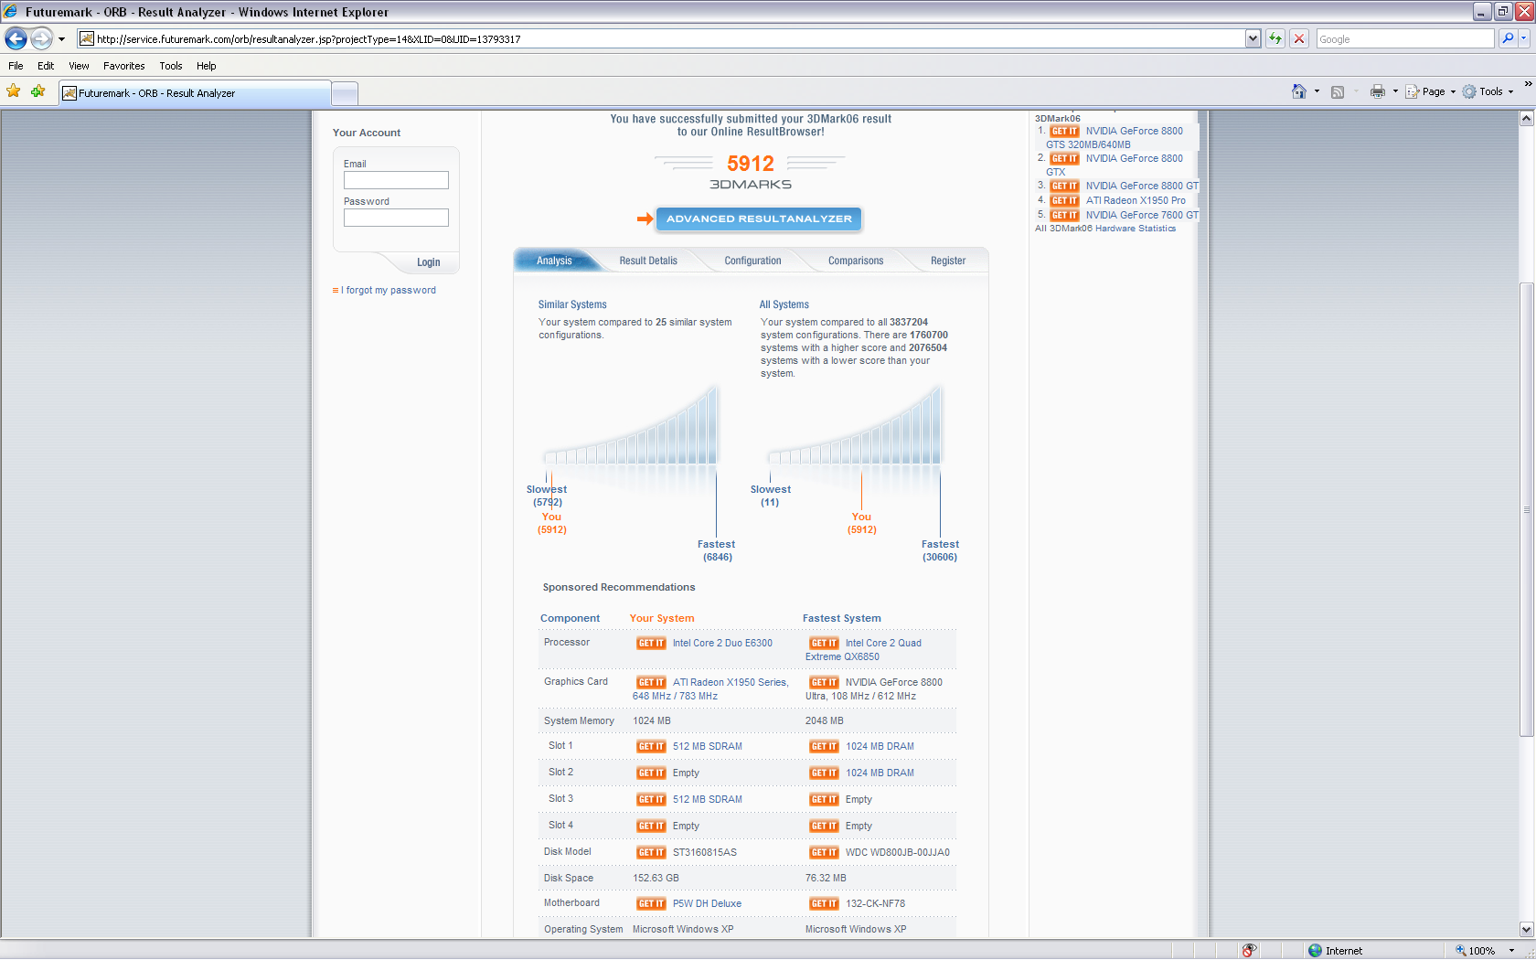Click GET IT beside Intel Core 2 Quad Extreme

pos(824,643)
